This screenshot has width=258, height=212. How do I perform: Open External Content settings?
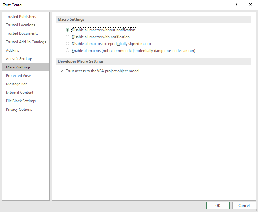(x=19, y=92)
